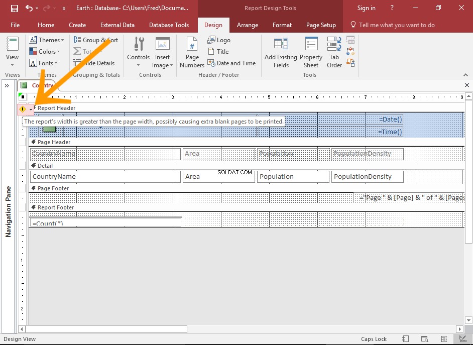The image size is (473, 345).
Task: Click the View Code icon
Action: (x=350, y=51)
